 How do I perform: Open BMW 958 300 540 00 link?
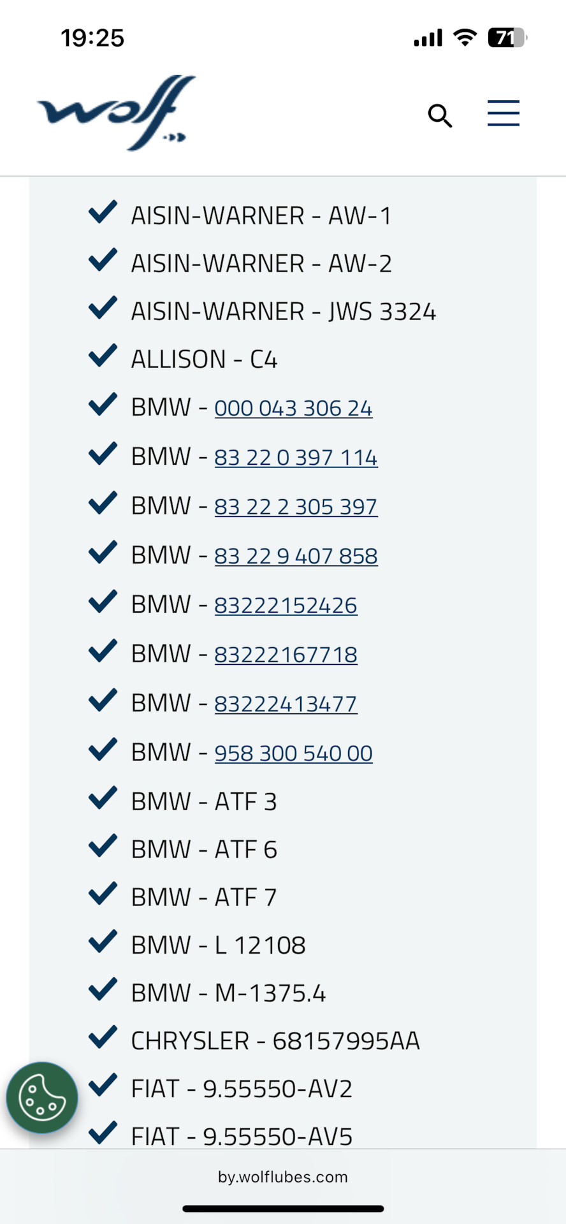tap(293, 753)
